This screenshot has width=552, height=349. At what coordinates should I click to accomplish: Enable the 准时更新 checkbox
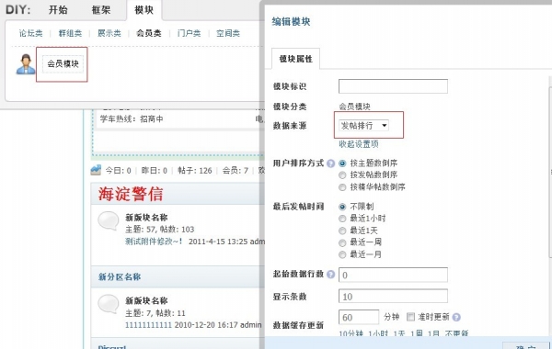pyautogui.click(x=410, y=317)
